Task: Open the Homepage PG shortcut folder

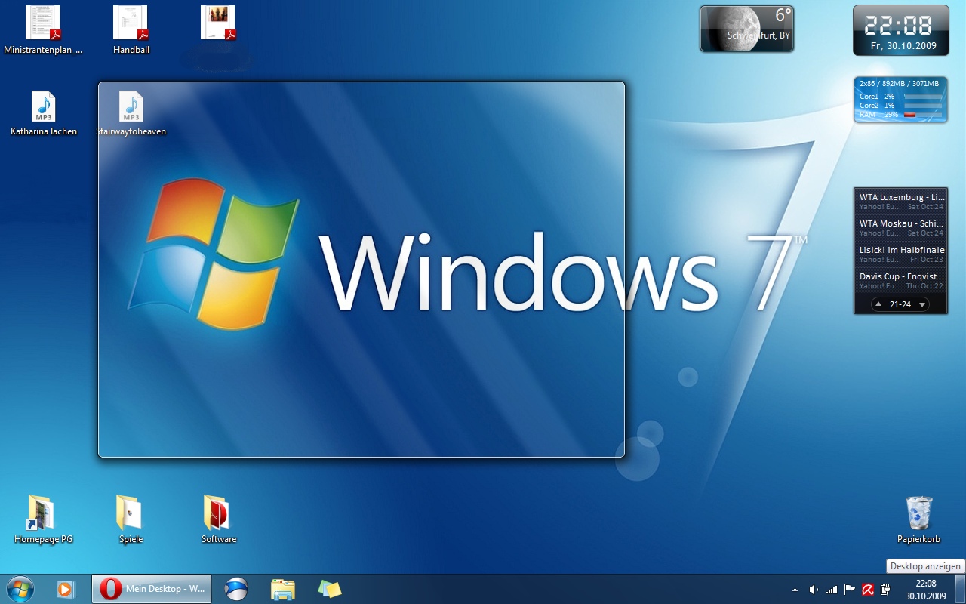Action: [42, 513]
